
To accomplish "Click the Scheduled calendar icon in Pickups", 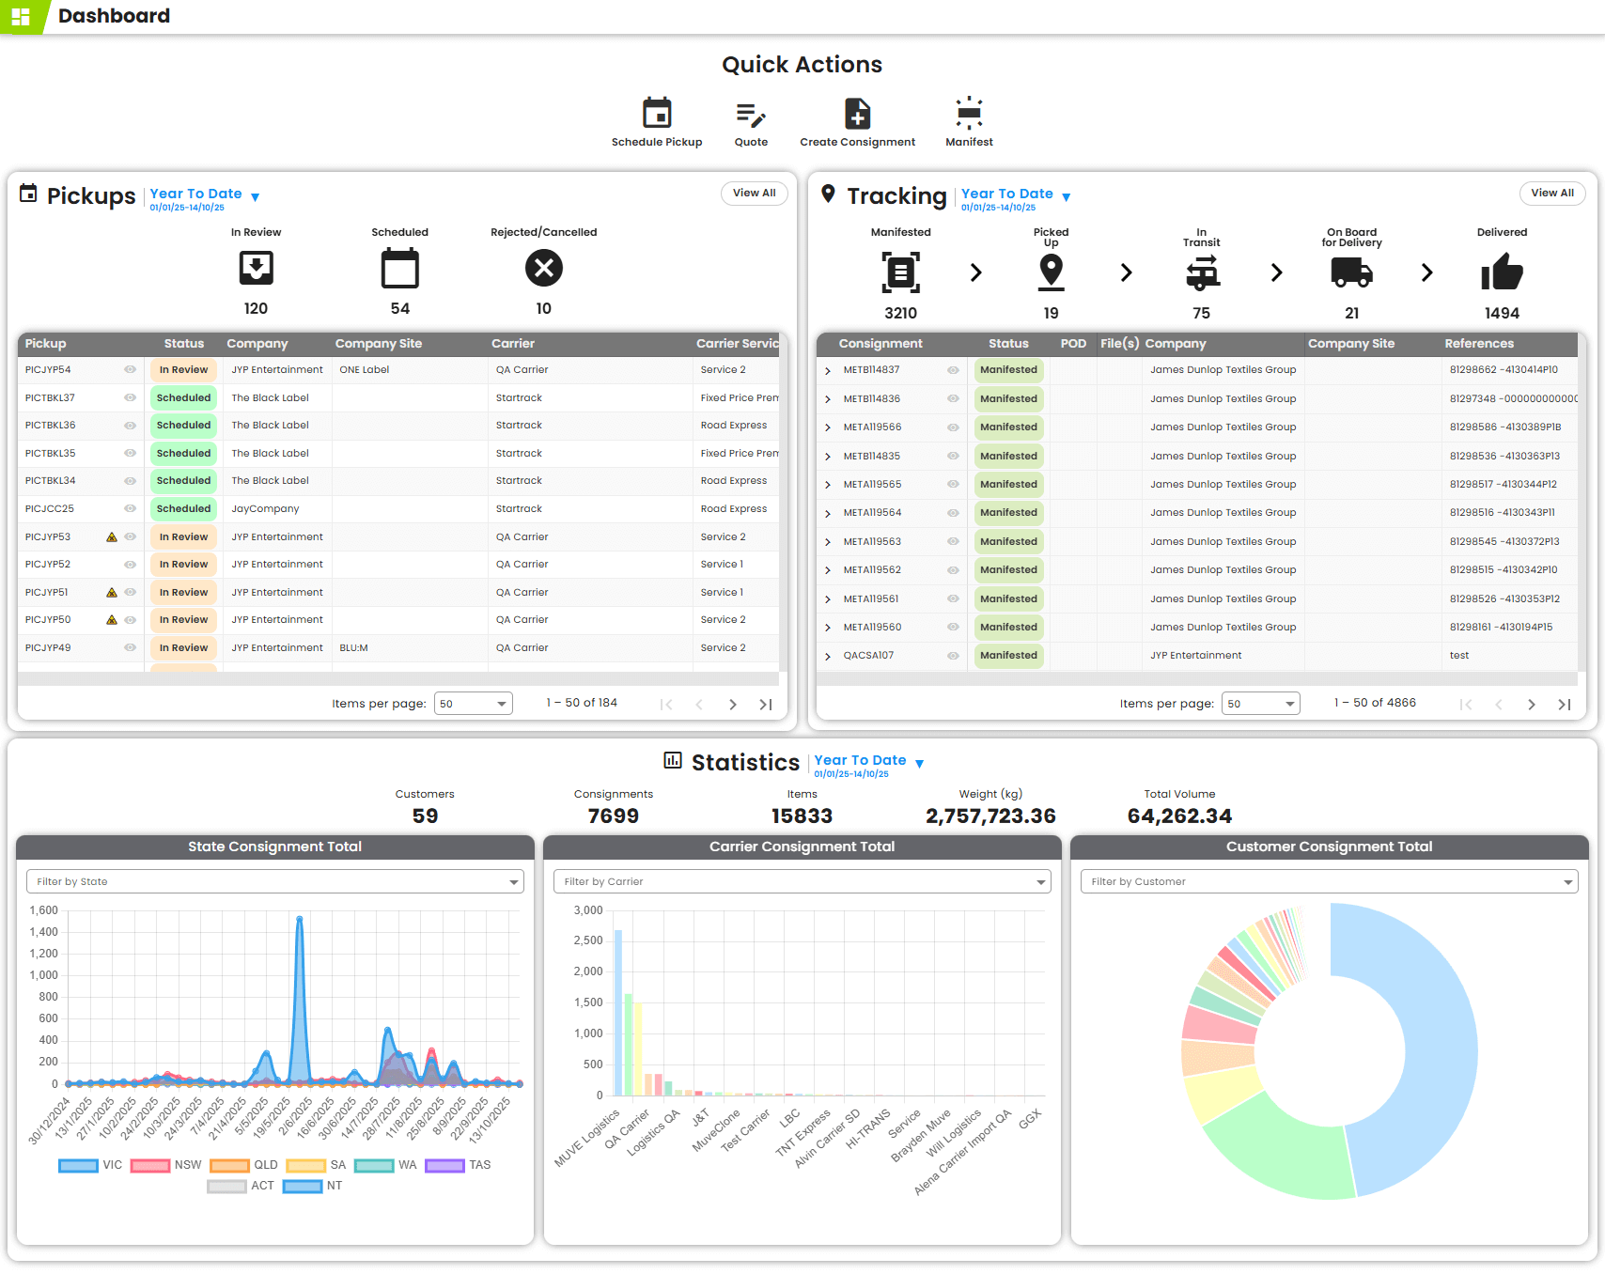I will [400, 270].
